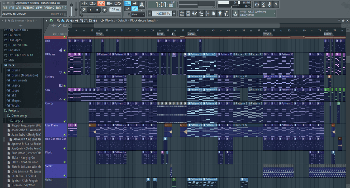Toggle wait for input before recording
350x188 pixels.
(92, 3)
